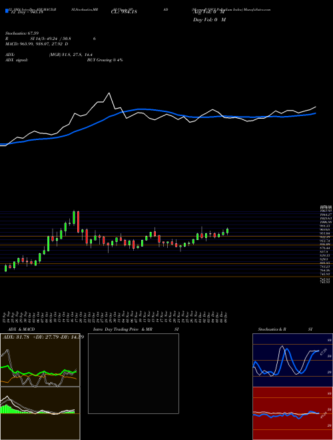Click the 'CL: 984.18' closing price text
The height and width of the screenshot is (440, 333).
124,12
